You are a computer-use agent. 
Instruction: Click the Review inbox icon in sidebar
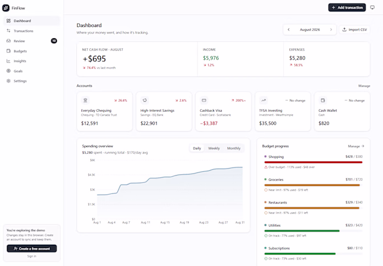pyautogui.click(x=9, y=41)
